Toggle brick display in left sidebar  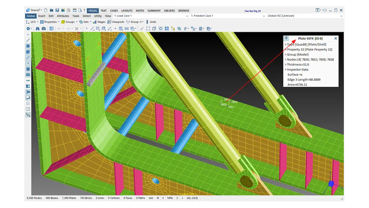(x=28, y=52)
